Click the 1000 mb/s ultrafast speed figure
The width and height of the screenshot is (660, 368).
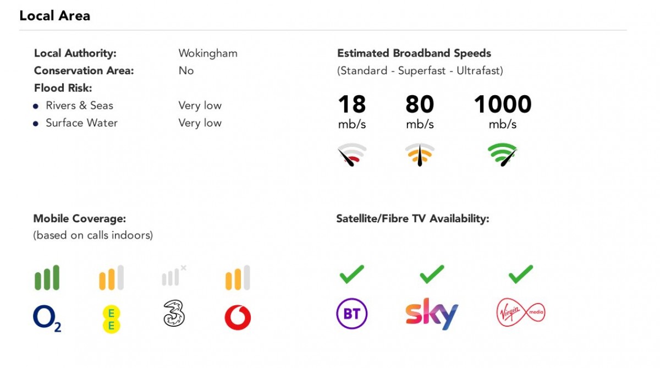coord(502,105)
